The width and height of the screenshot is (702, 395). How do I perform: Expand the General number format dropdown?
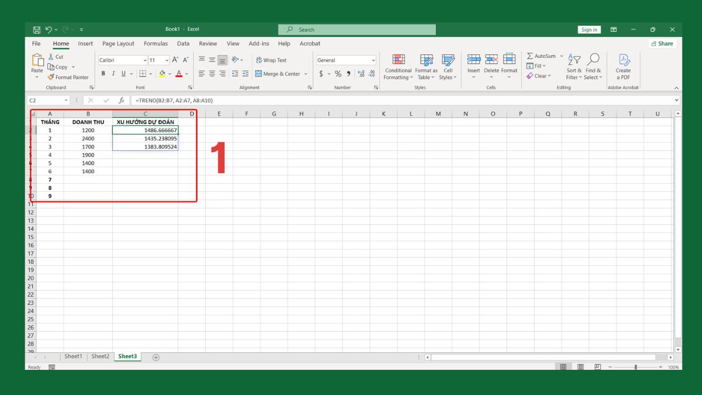(373, 60)
